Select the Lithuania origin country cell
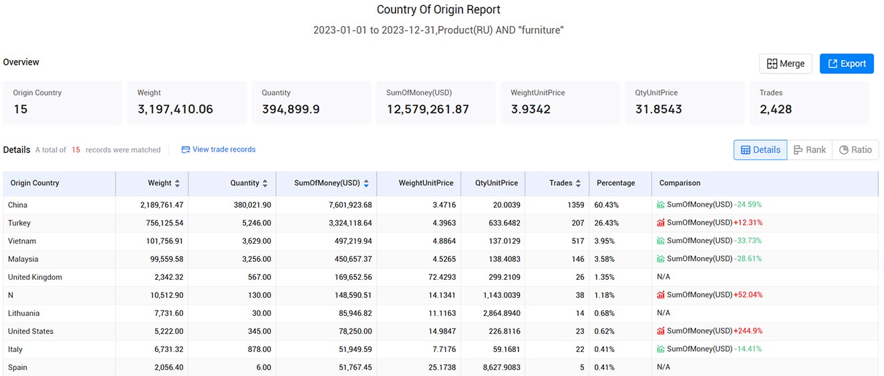This screenshot has width=884, height=376. click(x=59, y=313)
